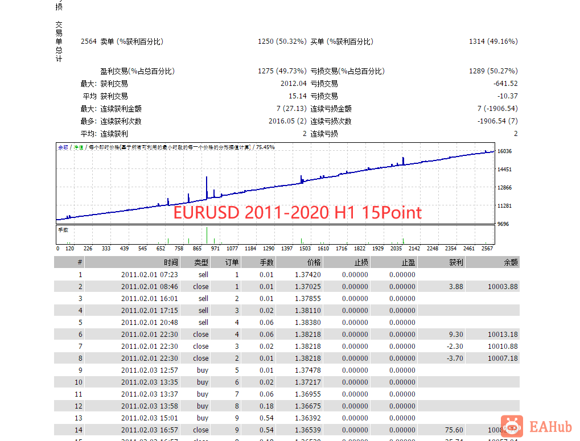The image size is (580, 441).
Task: Click the value -1906.54 (7)
Action: click(497, 121)
